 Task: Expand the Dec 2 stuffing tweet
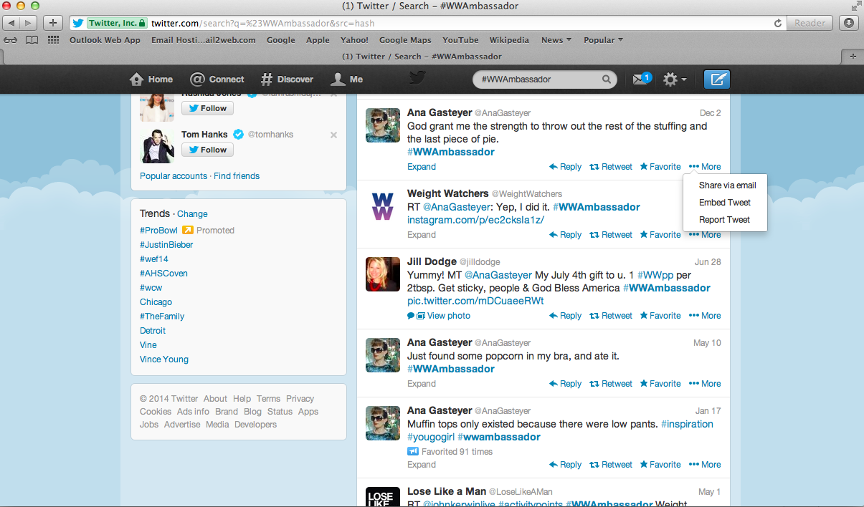point(422,167)
